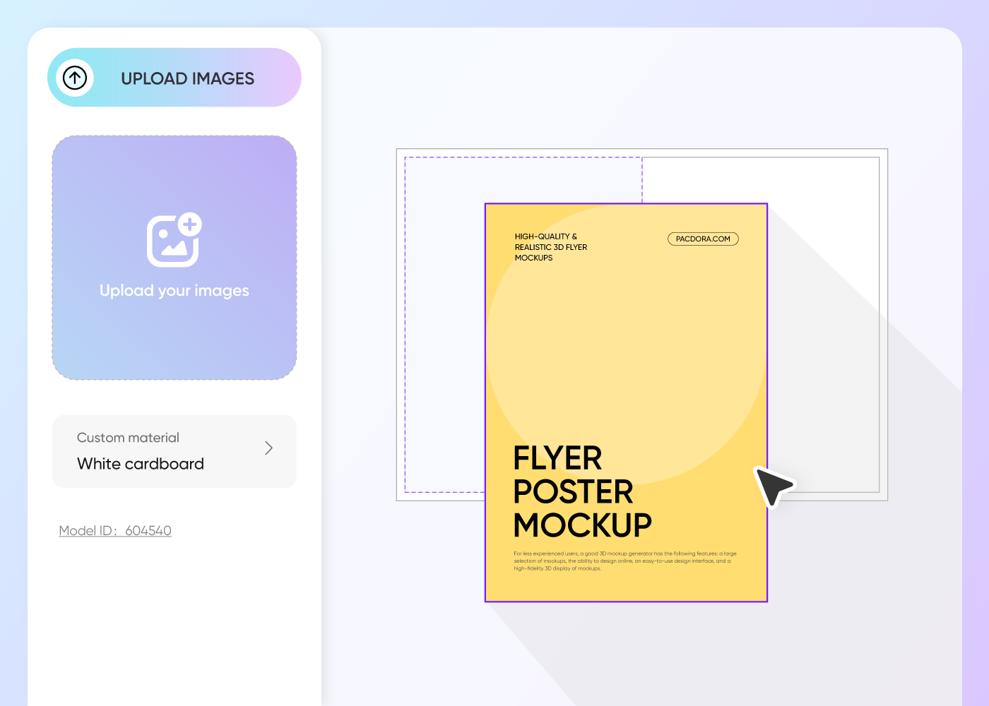Viewport: 989px width, 706px height.
Task: Click the FLYER POSTER MOCKUP title text
Action: 583,491
